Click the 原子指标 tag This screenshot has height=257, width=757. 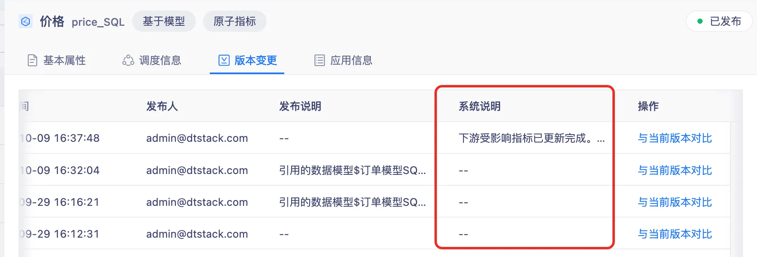tap(235, 21)
